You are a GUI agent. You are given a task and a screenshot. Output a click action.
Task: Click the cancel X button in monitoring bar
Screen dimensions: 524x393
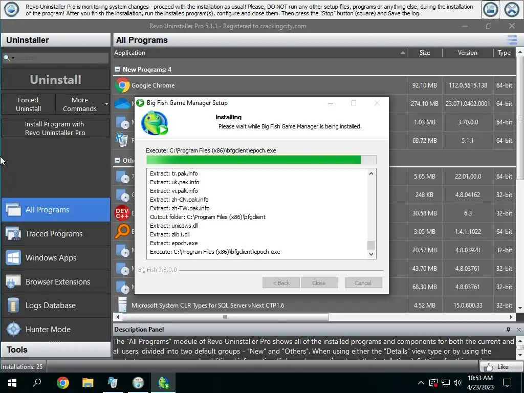click(512, 10)
